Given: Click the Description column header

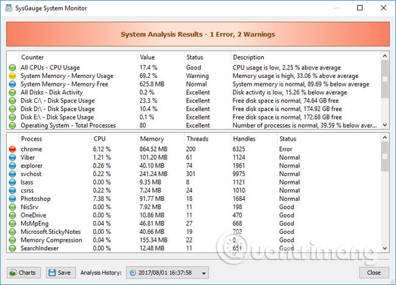Looking at the screenshot, I should coord(305,57).
